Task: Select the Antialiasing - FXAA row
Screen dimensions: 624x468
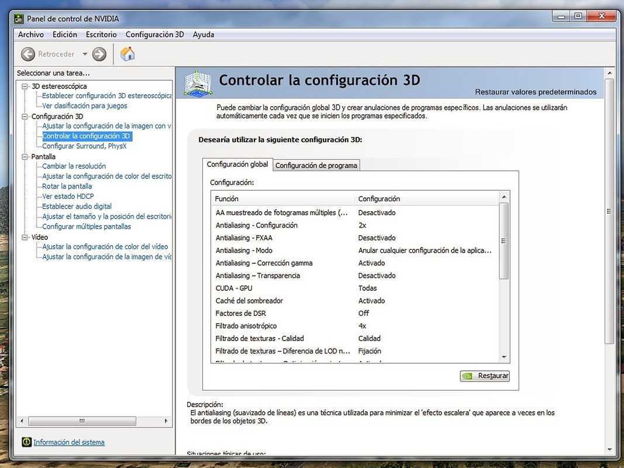Action: pyautogui.click(x=355, y=238)
